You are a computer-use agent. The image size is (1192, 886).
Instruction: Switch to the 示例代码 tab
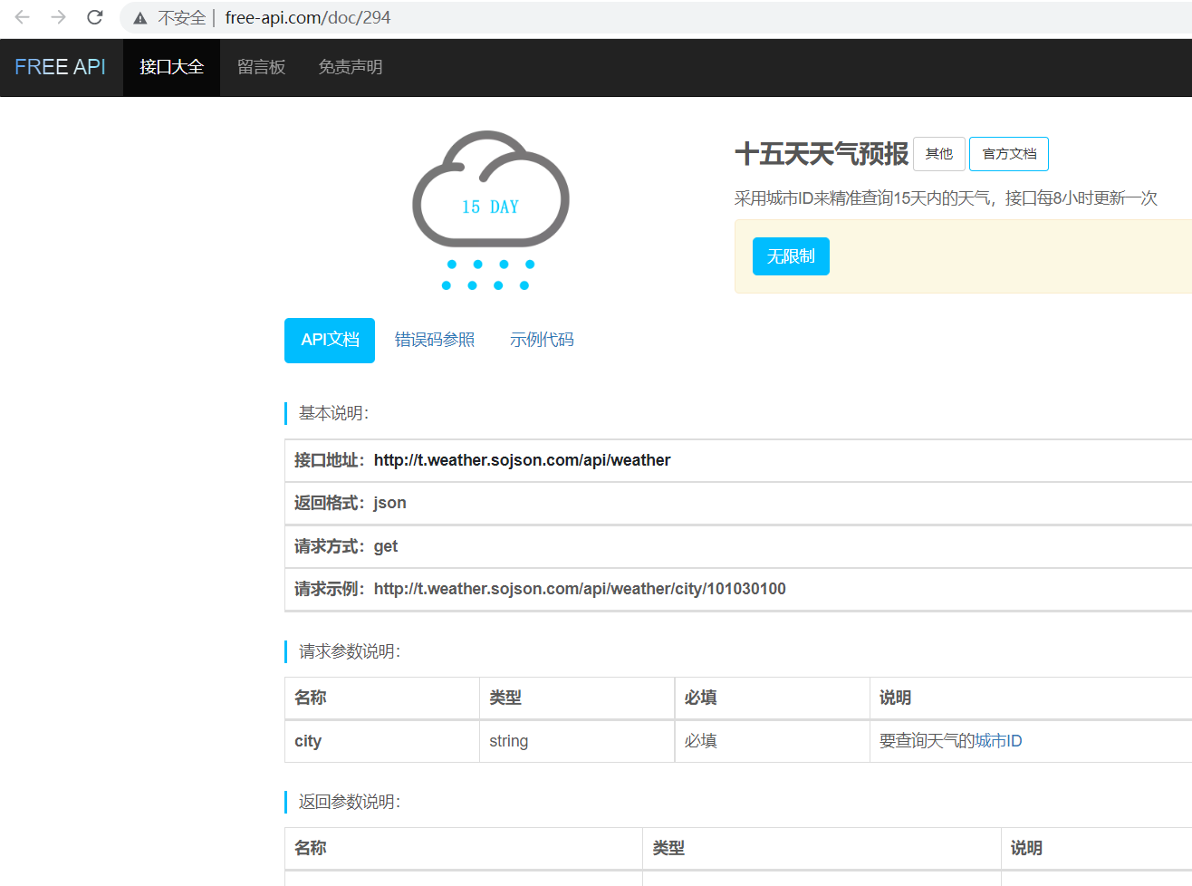[542, 340]
